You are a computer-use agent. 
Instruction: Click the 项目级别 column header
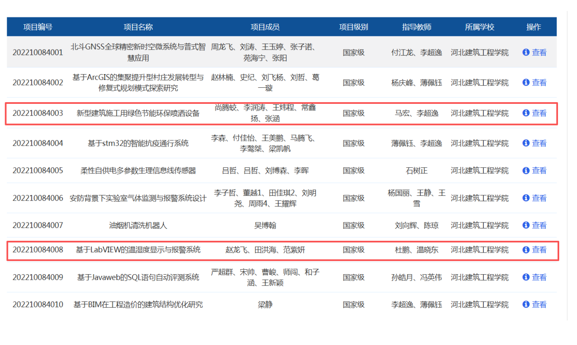pyautogui.click(x=353, y=27)
